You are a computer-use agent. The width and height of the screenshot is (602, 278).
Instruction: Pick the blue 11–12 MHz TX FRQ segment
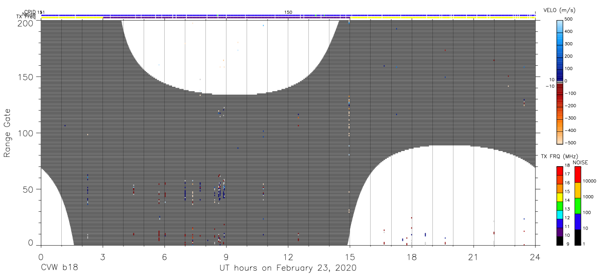(559, 223)
